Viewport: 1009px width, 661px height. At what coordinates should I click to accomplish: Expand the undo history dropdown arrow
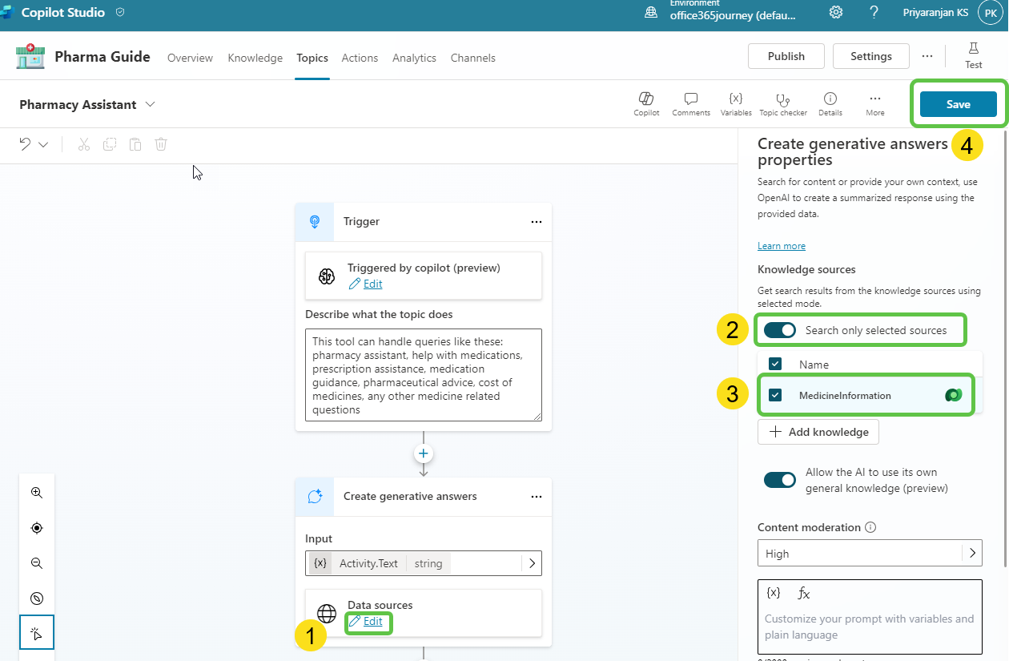click(x=43, y=144)
